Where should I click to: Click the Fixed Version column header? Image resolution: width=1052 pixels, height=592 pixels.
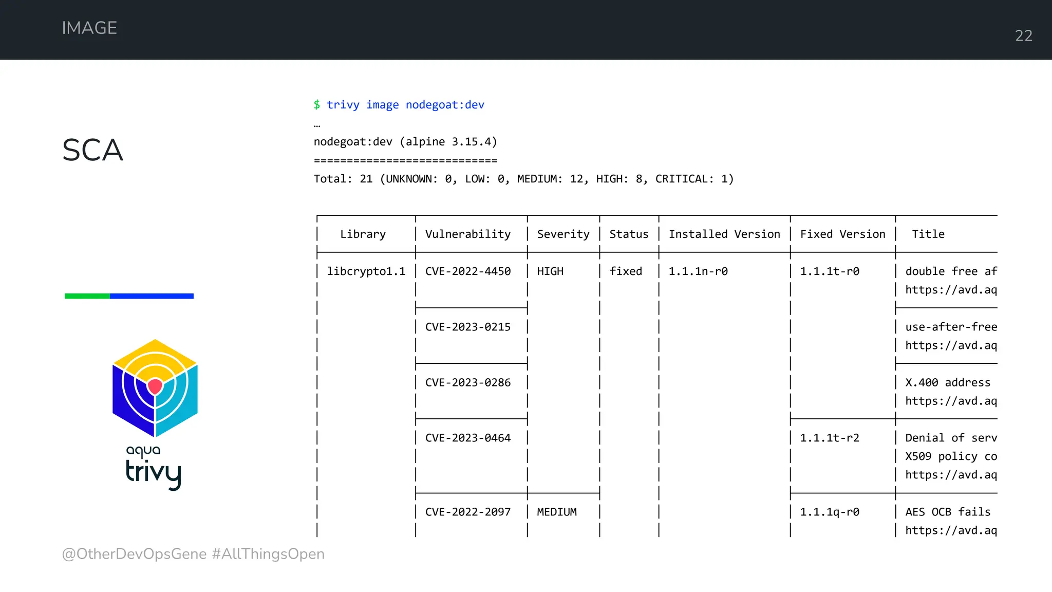coord(842,234)
